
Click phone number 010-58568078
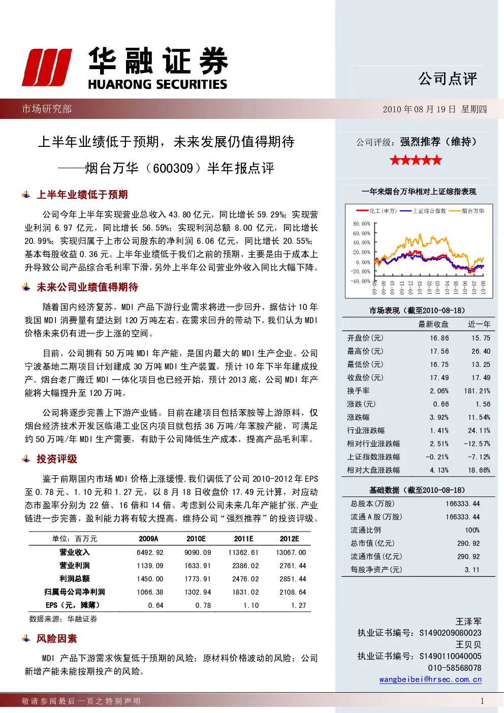[455, 668]
